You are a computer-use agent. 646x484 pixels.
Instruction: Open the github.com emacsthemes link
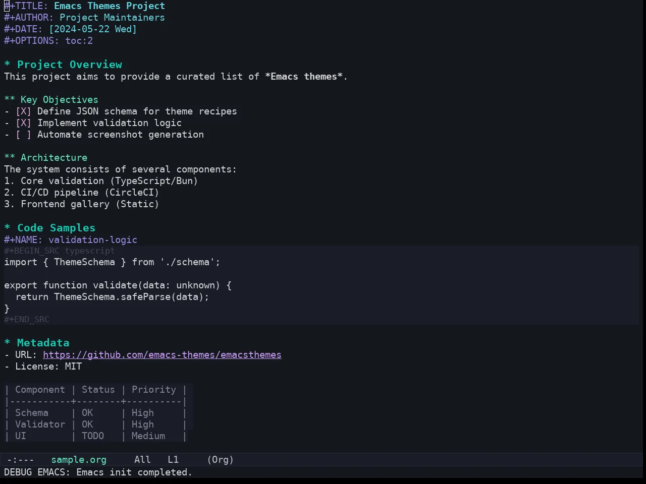tap(162, 355)
